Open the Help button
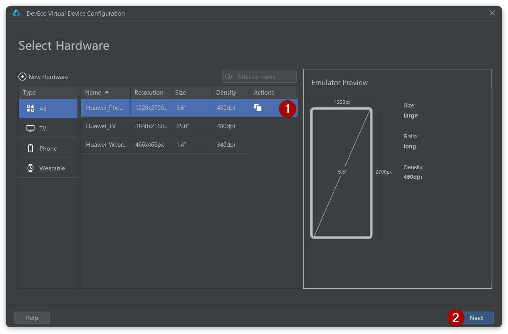 point(32,318)
